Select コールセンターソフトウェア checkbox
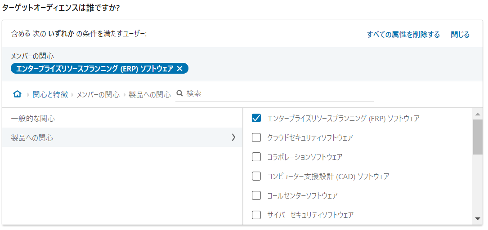The height and width of the screenshot is (230, 488). coord(256,196)
